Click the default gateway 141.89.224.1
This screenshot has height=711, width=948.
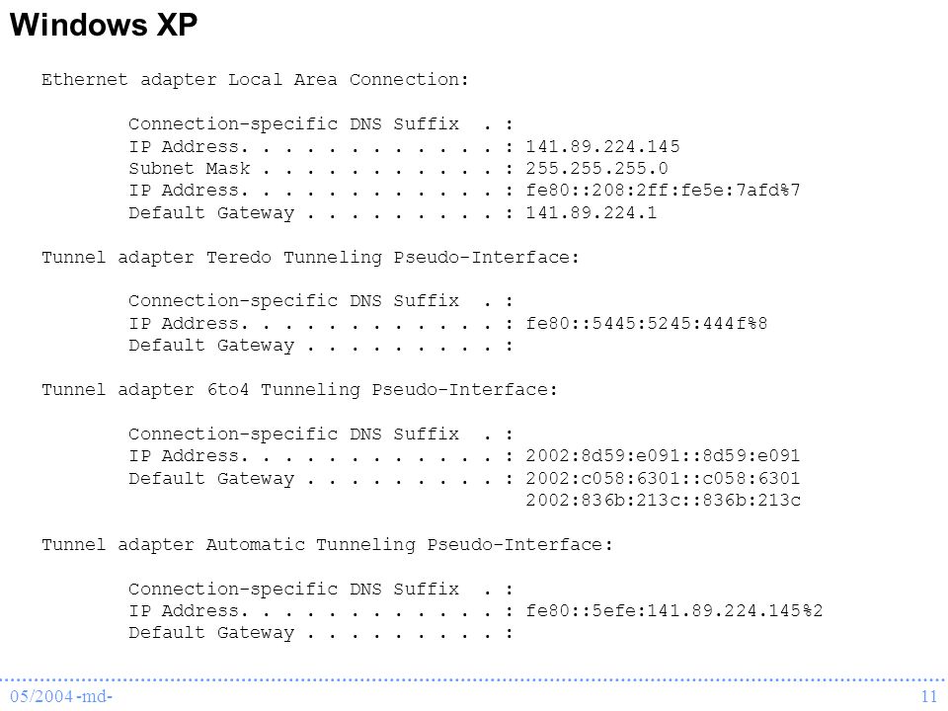tap(591, 213)
